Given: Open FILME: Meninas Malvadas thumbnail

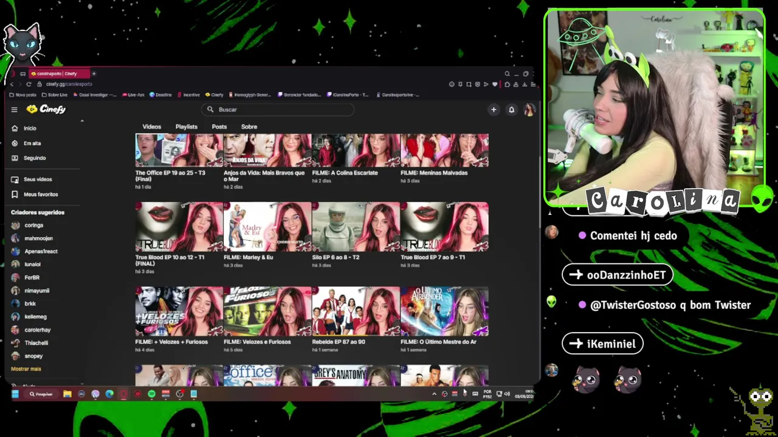Looking at the screenshot, I should click(x=444, y=151).
